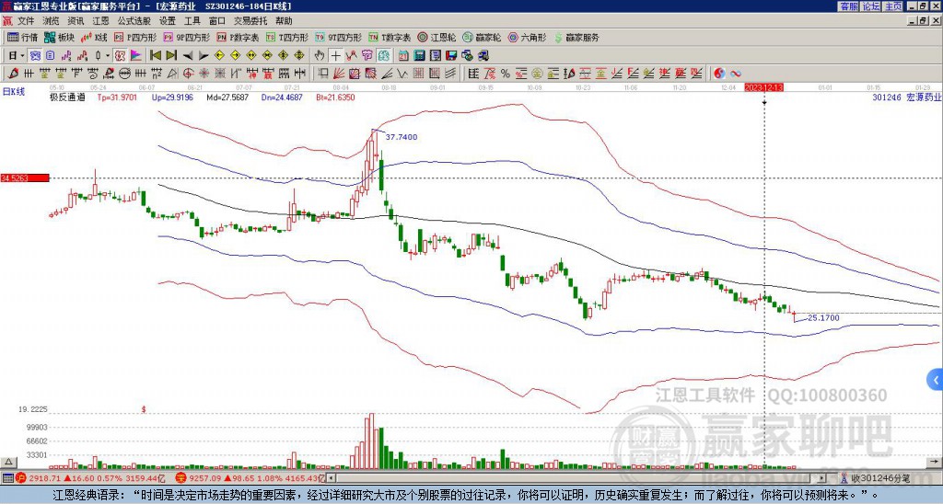Screen dimensions: 943x504
Task: Select the red pen drawing tool
Action: [x=12, y=74]
